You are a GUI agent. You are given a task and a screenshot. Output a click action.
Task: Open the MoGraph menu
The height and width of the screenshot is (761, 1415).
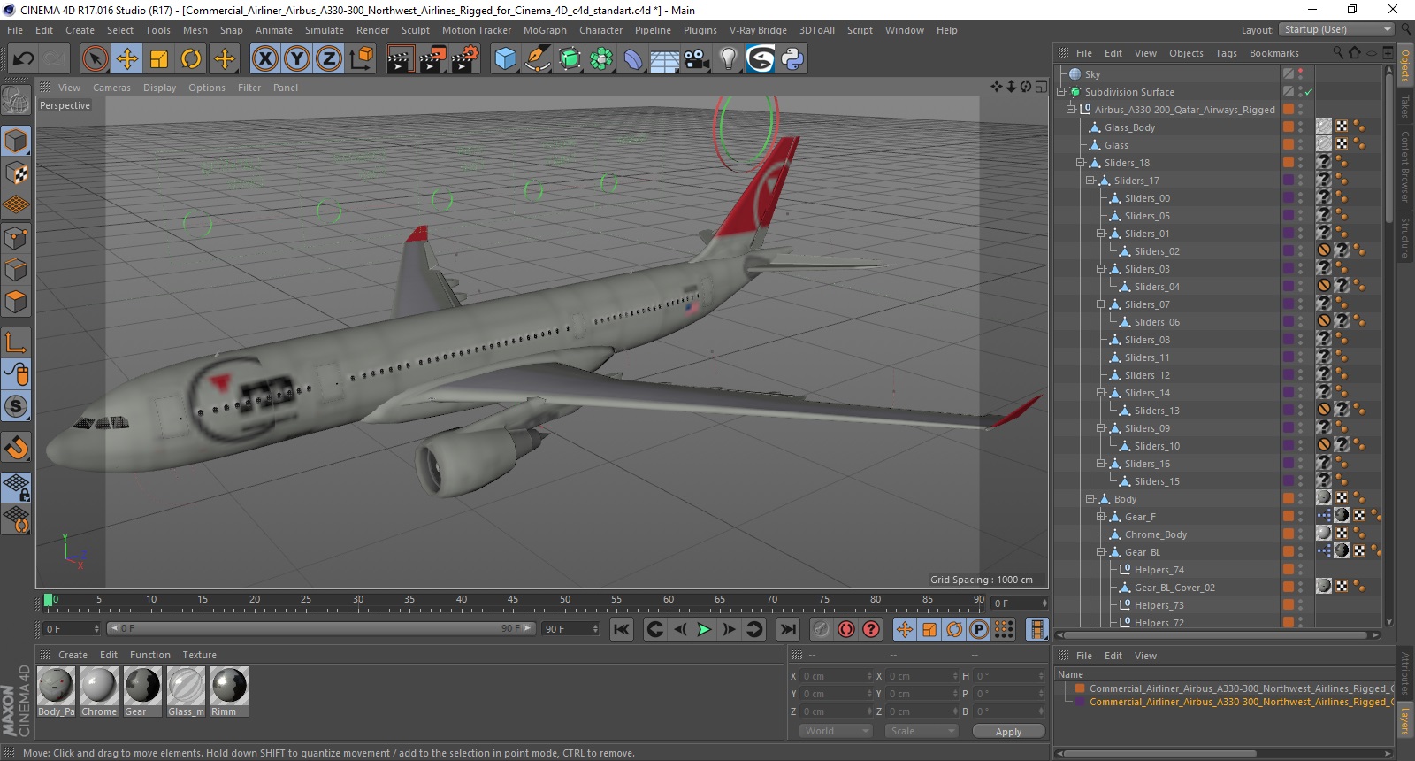[x=545, y=30]
